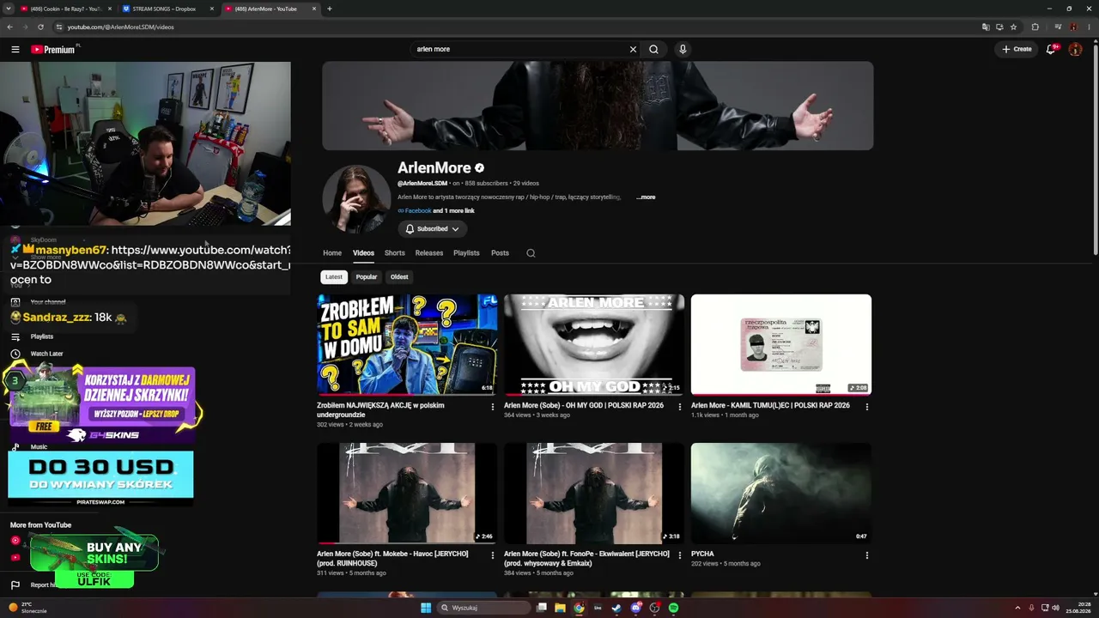
Task: Open Discord from the taskbar
Action: click(635, 608)
